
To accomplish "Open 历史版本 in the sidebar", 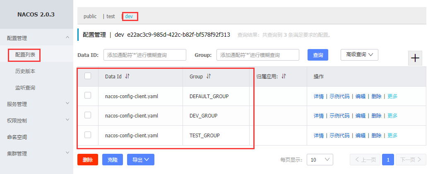I will coord(25,71).
